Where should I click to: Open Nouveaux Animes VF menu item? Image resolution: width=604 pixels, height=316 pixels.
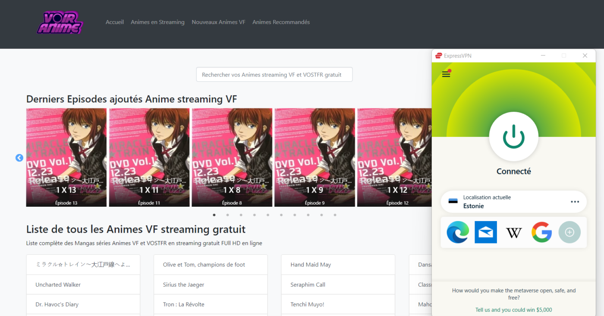point(218,22)
